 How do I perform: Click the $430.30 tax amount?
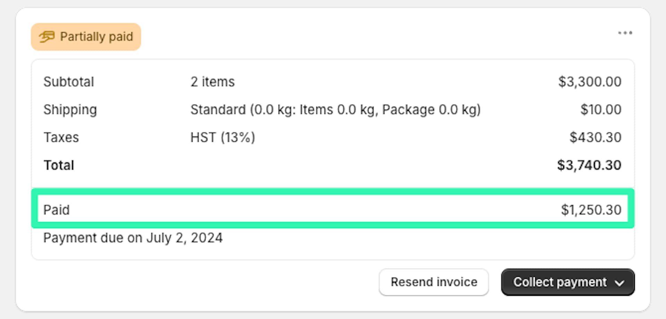pyautogui.click(x=595, y=137)
